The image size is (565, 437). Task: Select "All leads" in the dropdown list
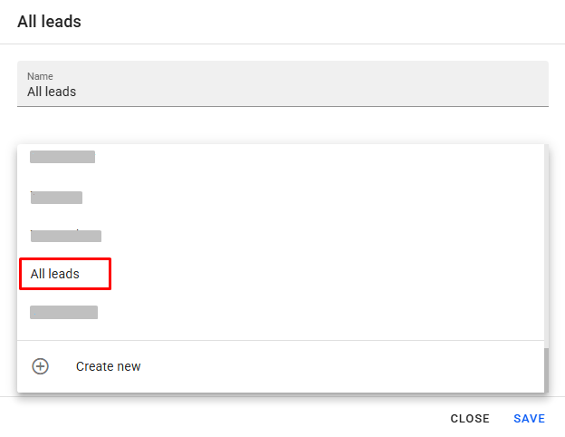click(55, 274)
